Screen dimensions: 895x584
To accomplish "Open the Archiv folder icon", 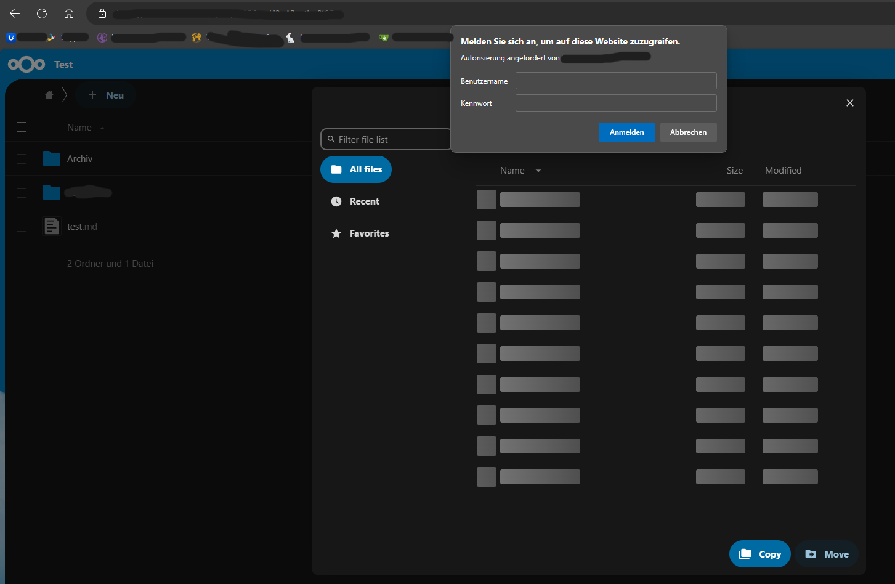I will coord(52,159).
